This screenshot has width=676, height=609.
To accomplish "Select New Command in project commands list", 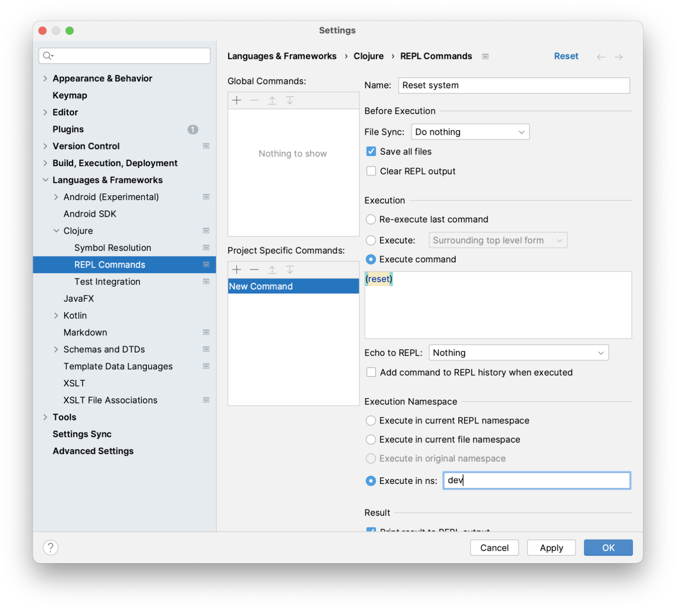I will [x=293, y=286].
